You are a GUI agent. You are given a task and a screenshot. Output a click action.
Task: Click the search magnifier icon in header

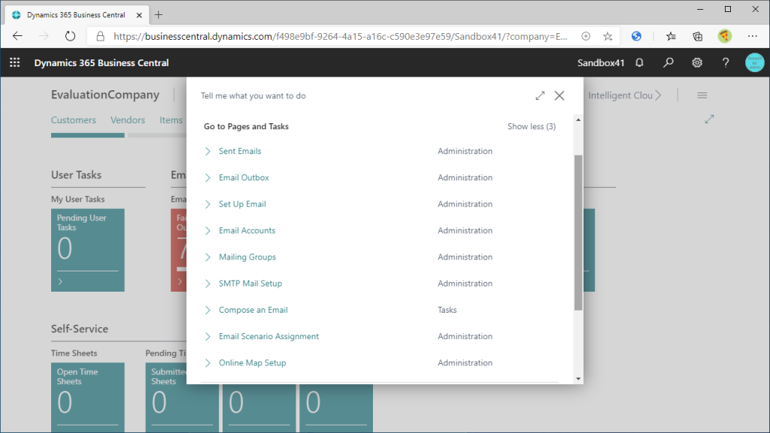pos(668,62)
